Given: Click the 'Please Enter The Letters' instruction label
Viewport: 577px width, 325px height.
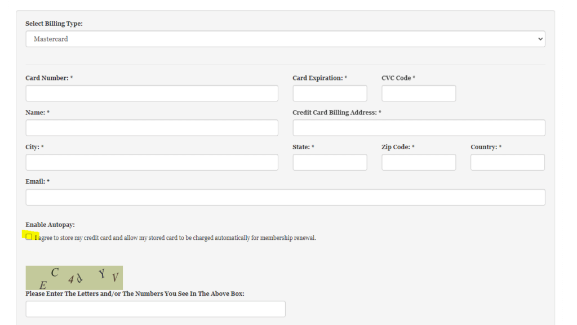Looking at the screenshot, I should point(135,293).
